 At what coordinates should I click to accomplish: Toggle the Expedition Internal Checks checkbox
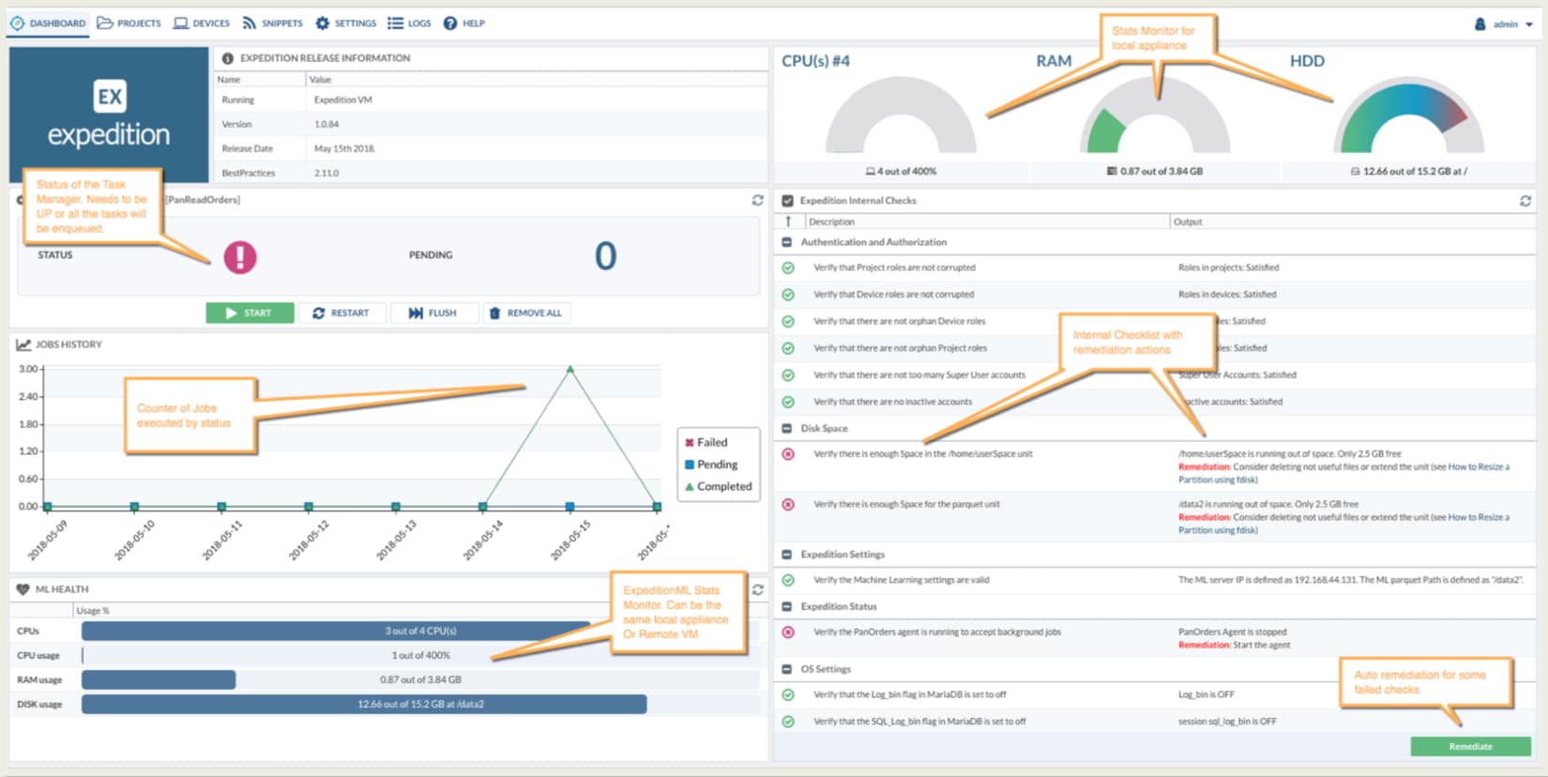click(x=788, y=201)
